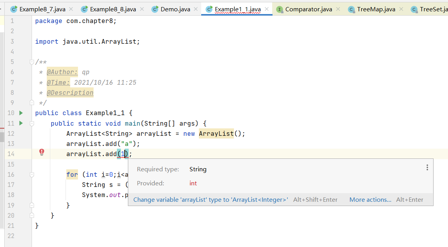Click the package com.chapter8 statement

76,21
